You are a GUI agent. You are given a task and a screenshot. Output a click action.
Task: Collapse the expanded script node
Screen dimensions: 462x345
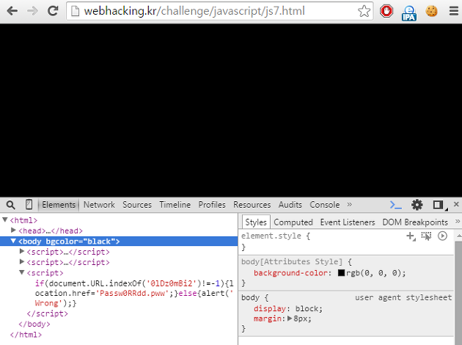point(22,272)
